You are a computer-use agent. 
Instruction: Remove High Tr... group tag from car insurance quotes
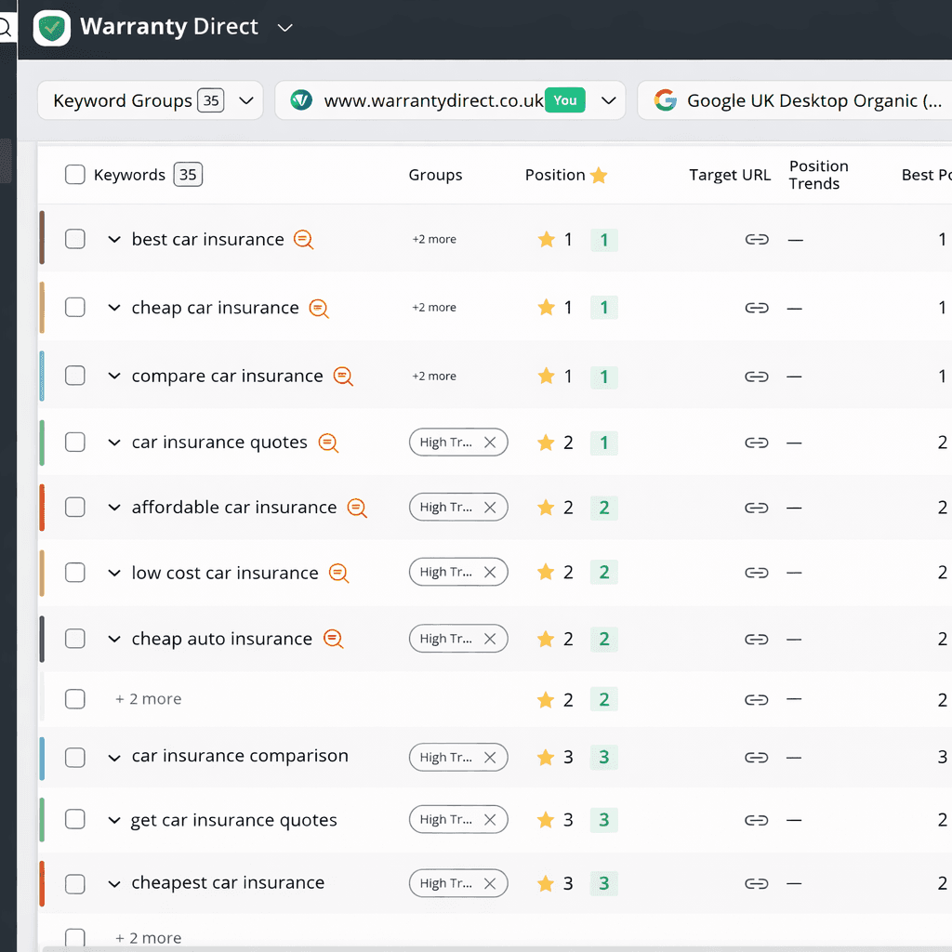point(490,443)
